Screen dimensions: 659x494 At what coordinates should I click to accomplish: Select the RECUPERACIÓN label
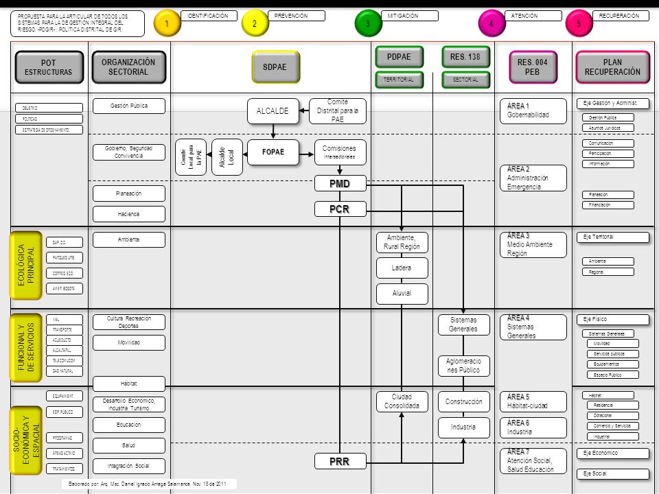tap(621, 16)
